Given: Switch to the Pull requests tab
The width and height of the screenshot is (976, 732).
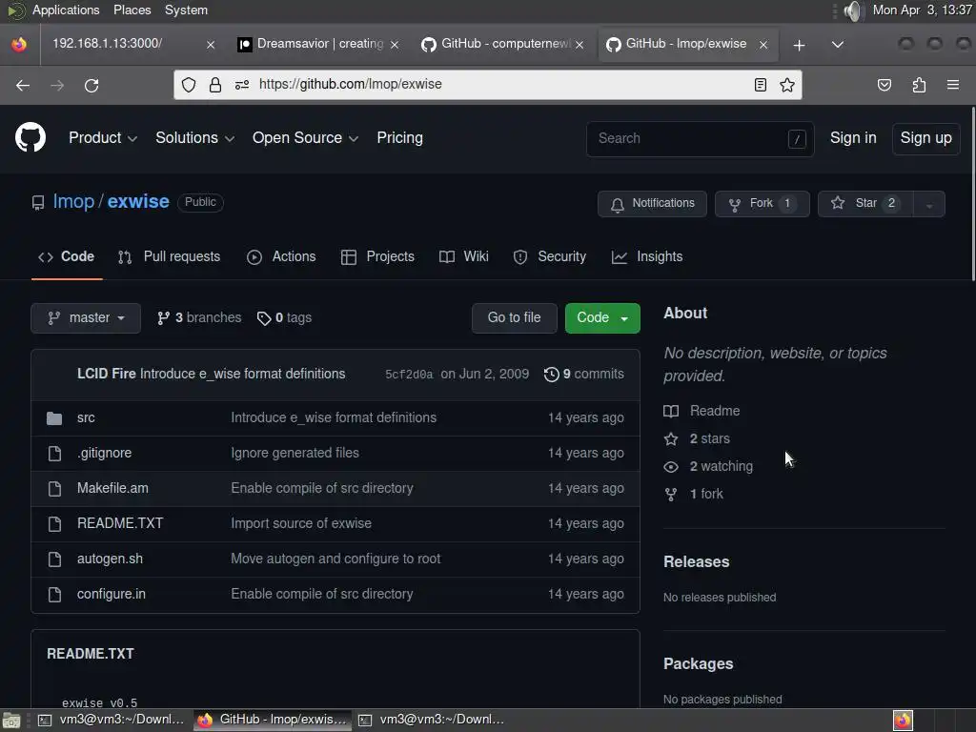Looking at the screenshot, I should (170, 256).
